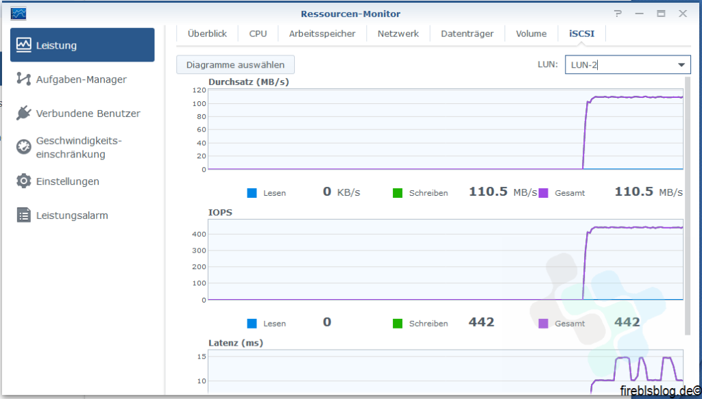The image size is (702, 399).
Task: Click the Durchsatz Lesen value 0 KB/s
Action: point(341,192)
